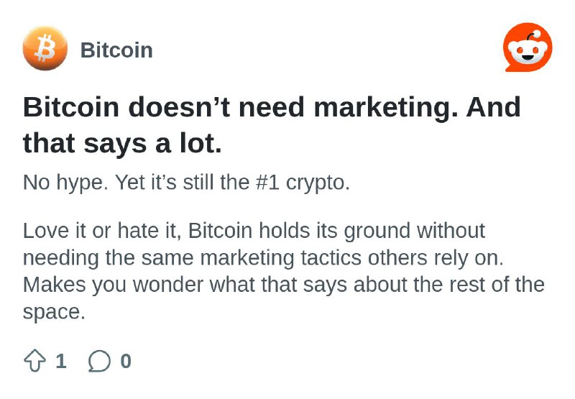Click '#1 crypto' in the subtitle line
The width and height of the screenshot is (575, 399).
tap(303, 183)
